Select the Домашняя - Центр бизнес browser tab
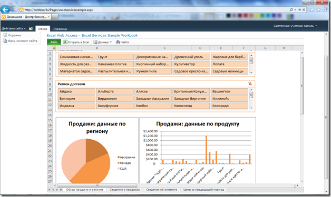This screenshot has height=197, width=331. click(25, 17)
